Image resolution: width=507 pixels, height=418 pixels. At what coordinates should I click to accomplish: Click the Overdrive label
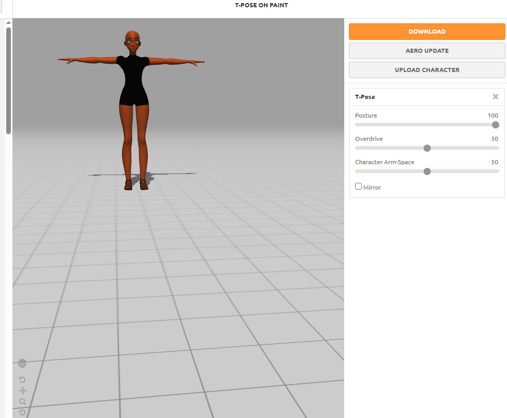(x=369, y=139)
